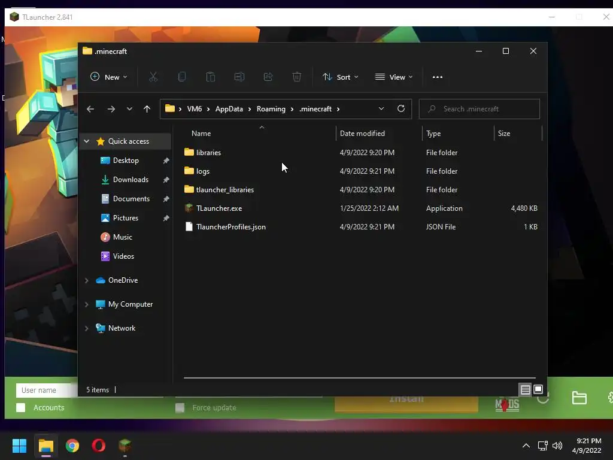613x460 pixels.
Task: Click the Copy icon in Explorer toolbar
Action: pyautogui.click(x=182, y=77)
